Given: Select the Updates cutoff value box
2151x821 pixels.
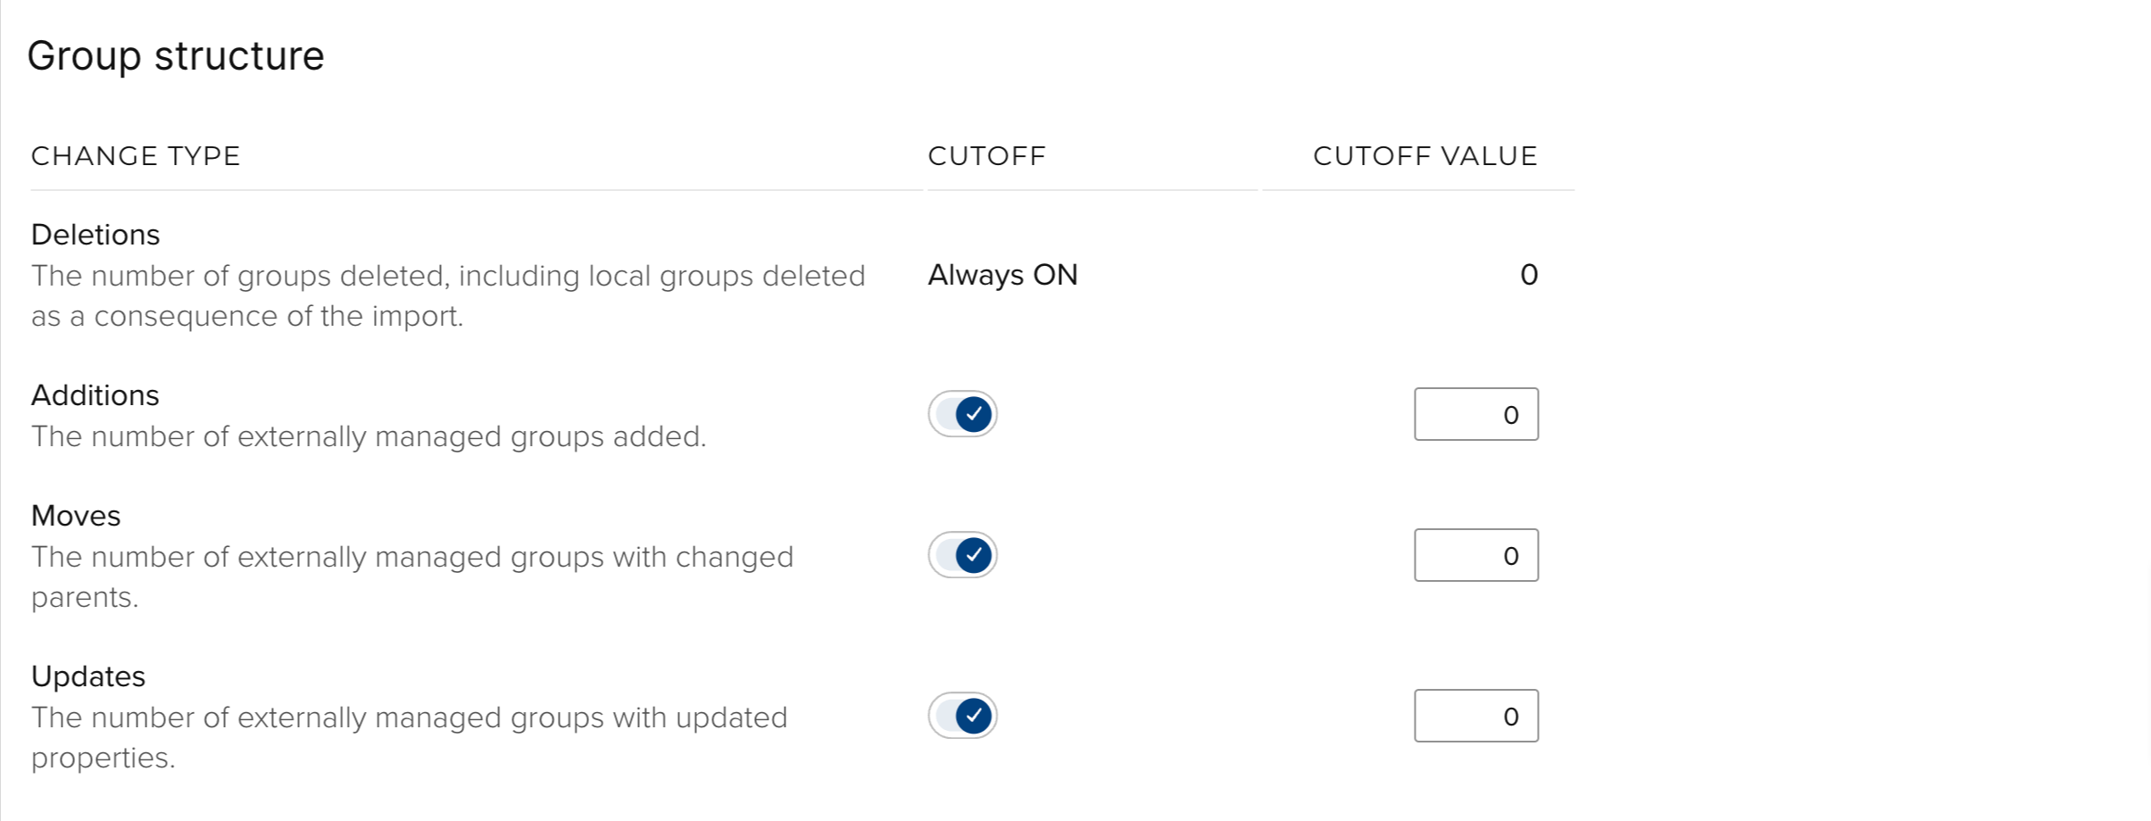Looking at the screenshot, I should tap(1475, 716).
